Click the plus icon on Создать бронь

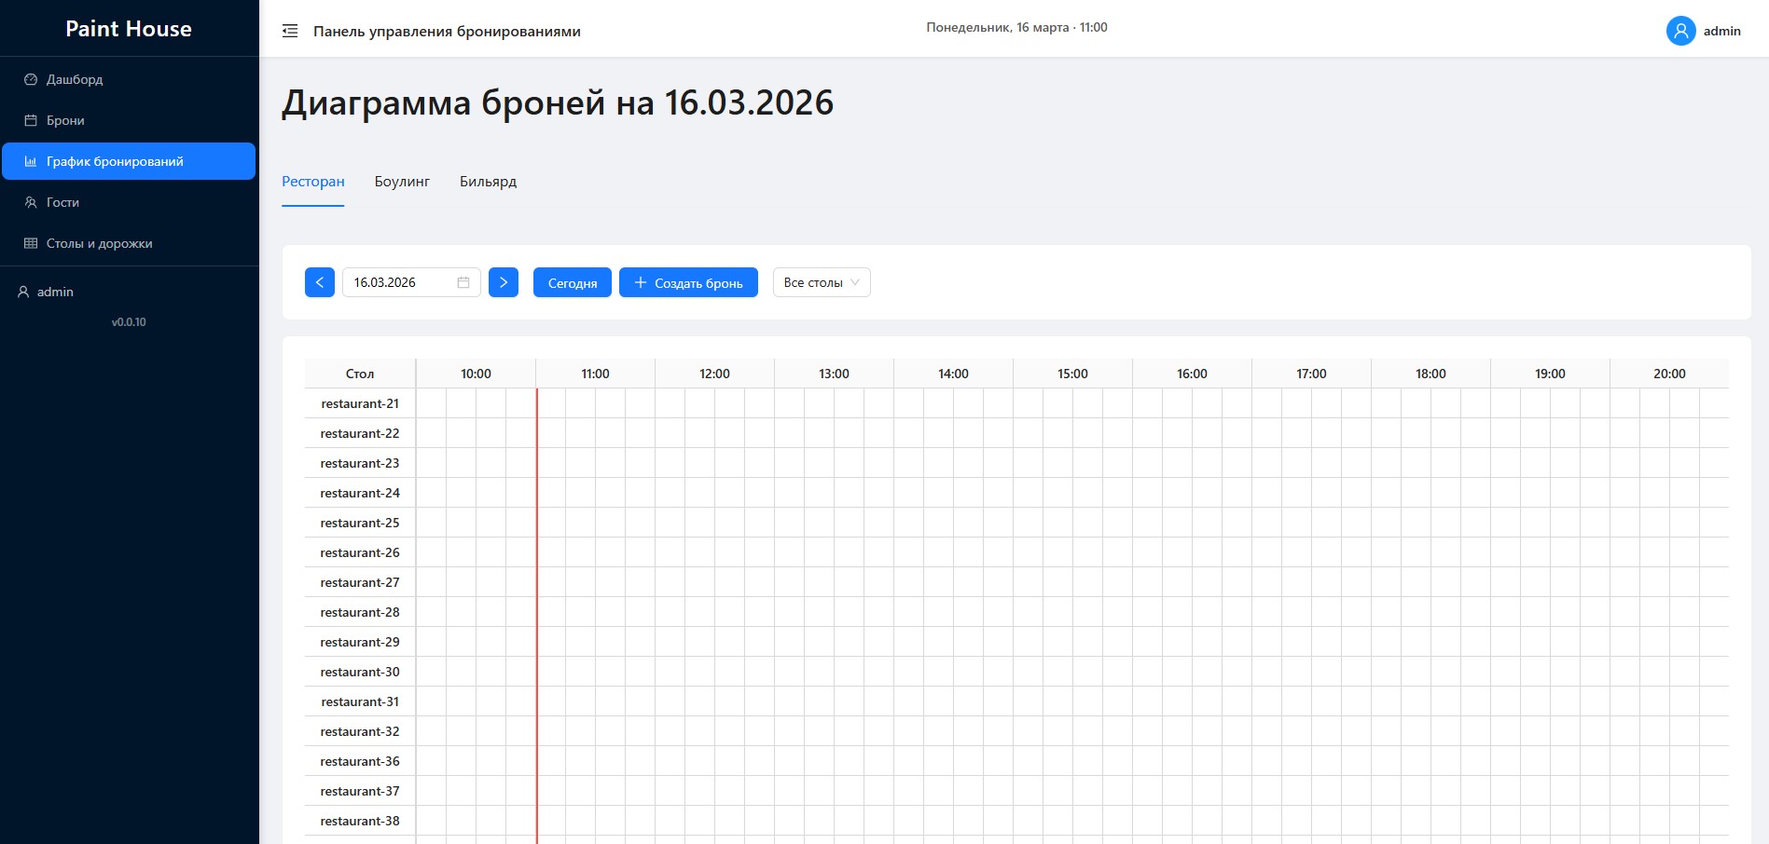click(x=640, y=282)
